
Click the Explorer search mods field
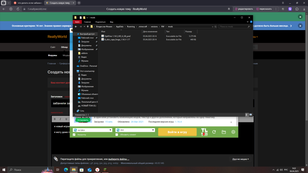click(x=235, y=27)
